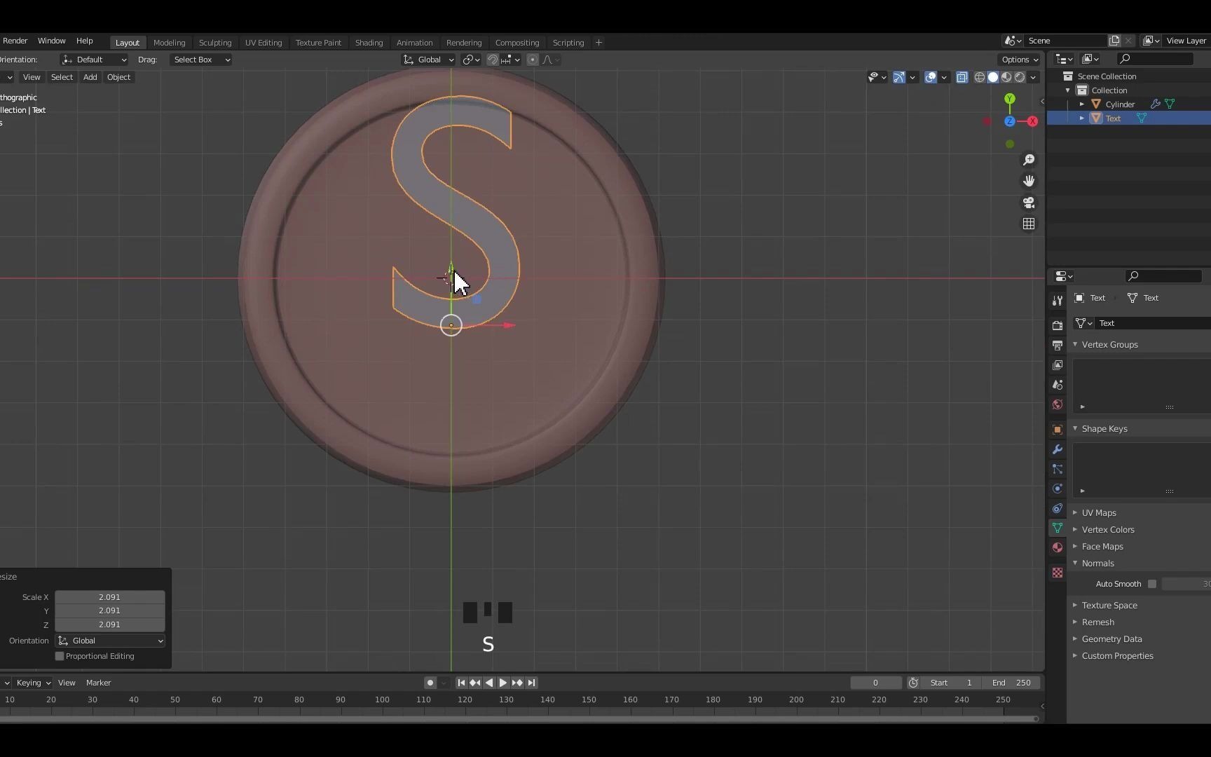Switch to the Shading workspace tab

[369, 42]
